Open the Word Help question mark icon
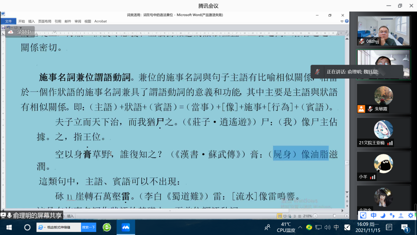Screen dimensions: 417x235 (347, 21)
